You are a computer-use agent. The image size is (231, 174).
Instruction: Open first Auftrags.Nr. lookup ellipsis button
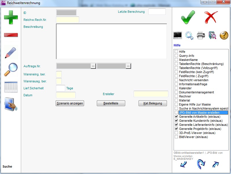93,66
